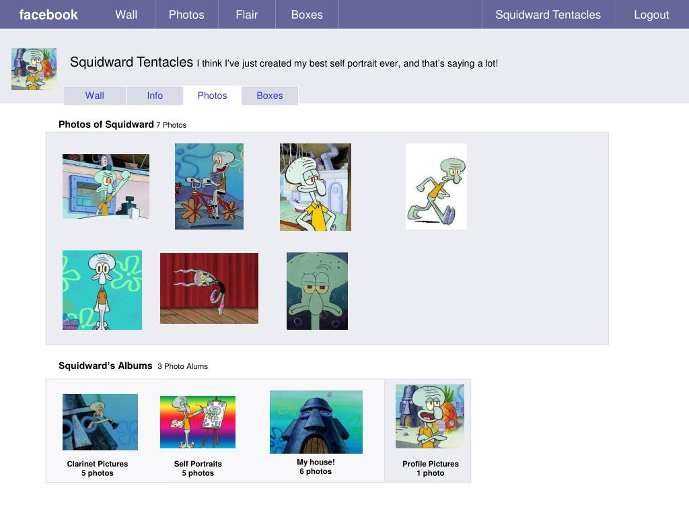Switch to the Wall profile tab
Viewport: 689px width, 517px height.
(x=94, y=96)
